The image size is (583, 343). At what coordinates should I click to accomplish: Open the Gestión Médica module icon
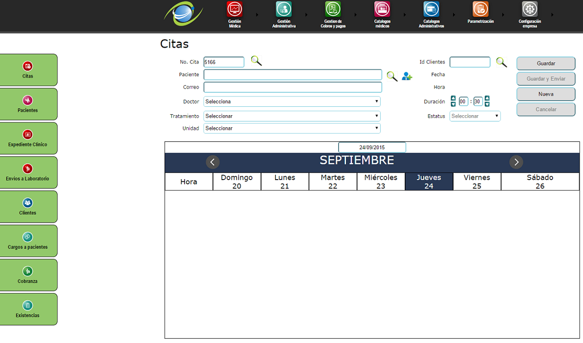pos(234,9)
